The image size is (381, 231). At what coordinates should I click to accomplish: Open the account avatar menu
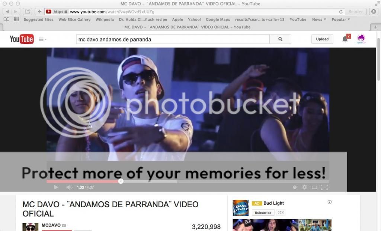pos(361,39)
